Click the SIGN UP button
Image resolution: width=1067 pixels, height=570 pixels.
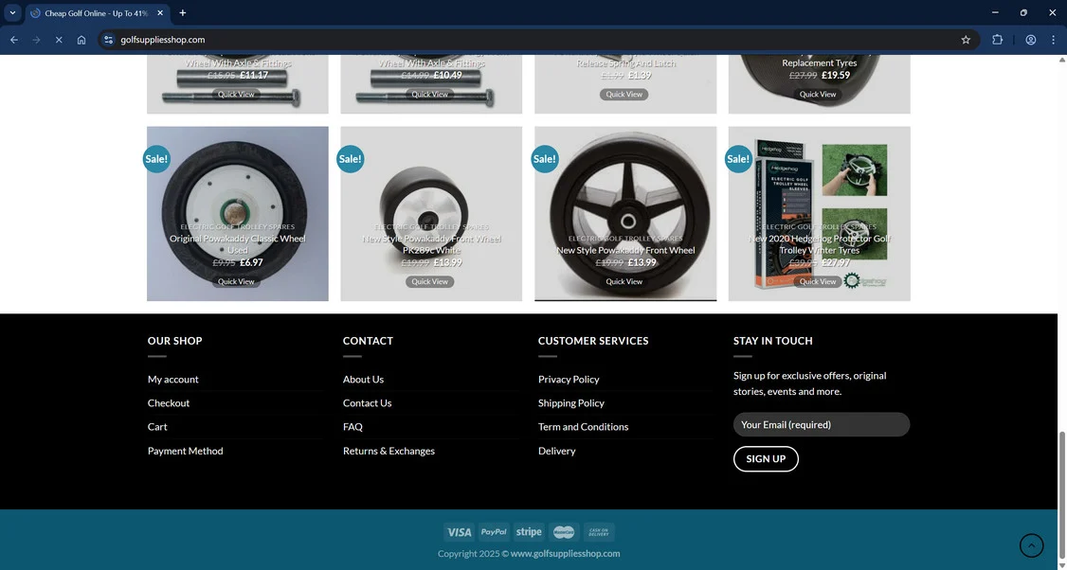click(766, 459)
